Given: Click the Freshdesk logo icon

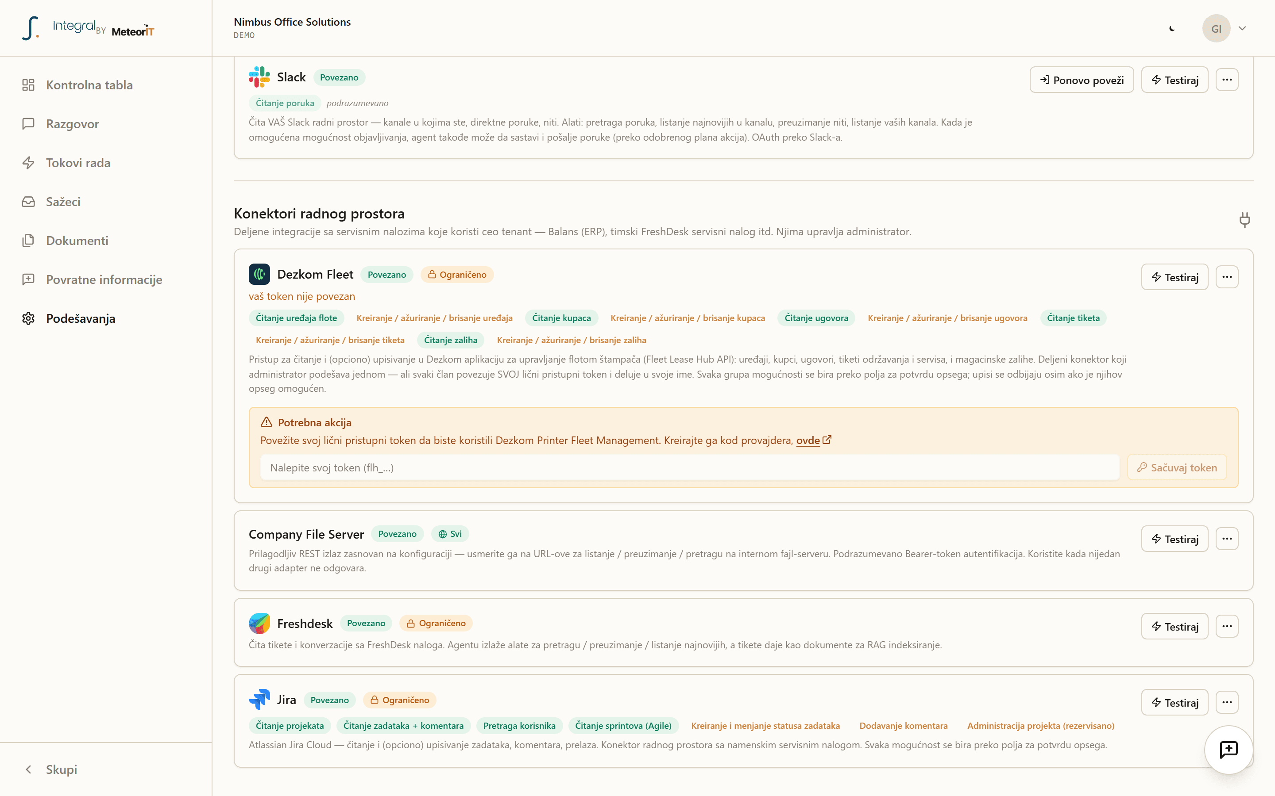Looking at the screenshot, I should [259, 624].
